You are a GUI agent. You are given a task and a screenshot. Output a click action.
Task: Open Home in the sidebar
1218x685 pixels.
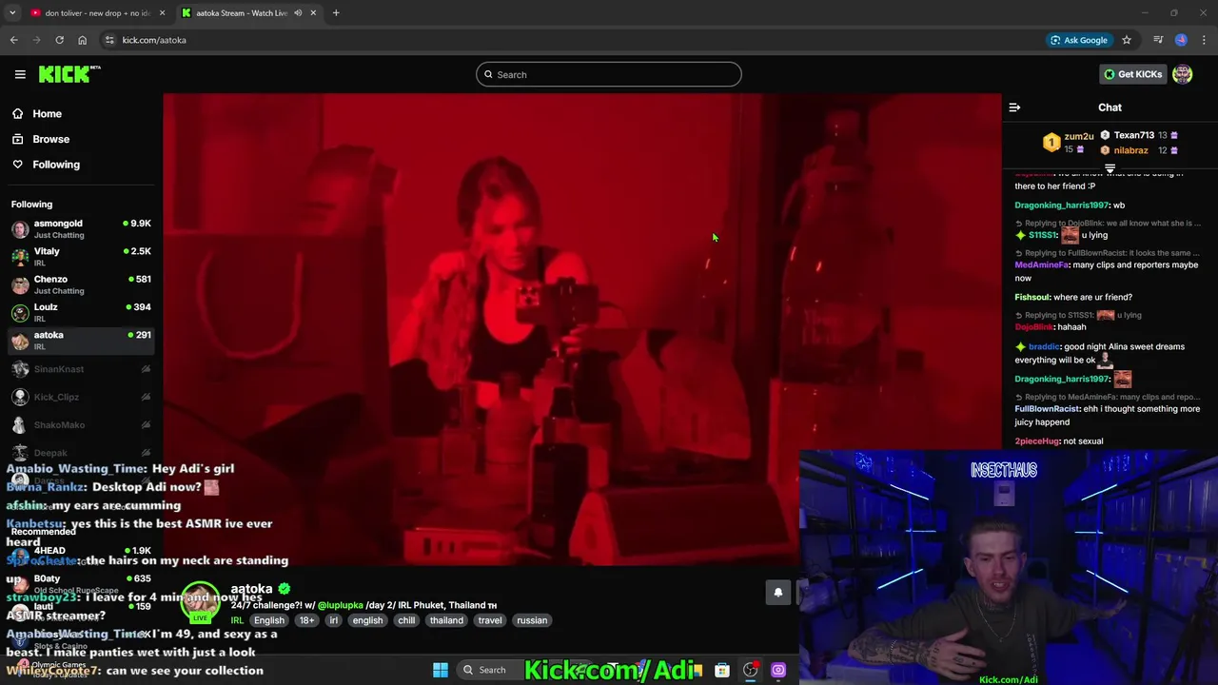(48, 113)
